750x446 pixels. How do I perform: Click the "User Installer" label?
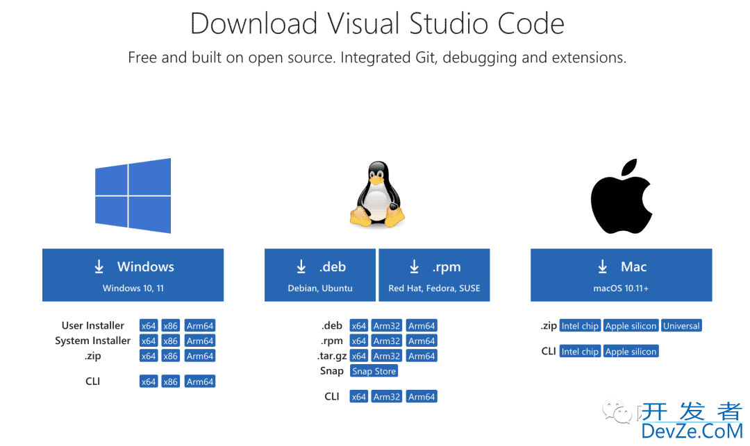pyautogui.click(x=93, y=326)
